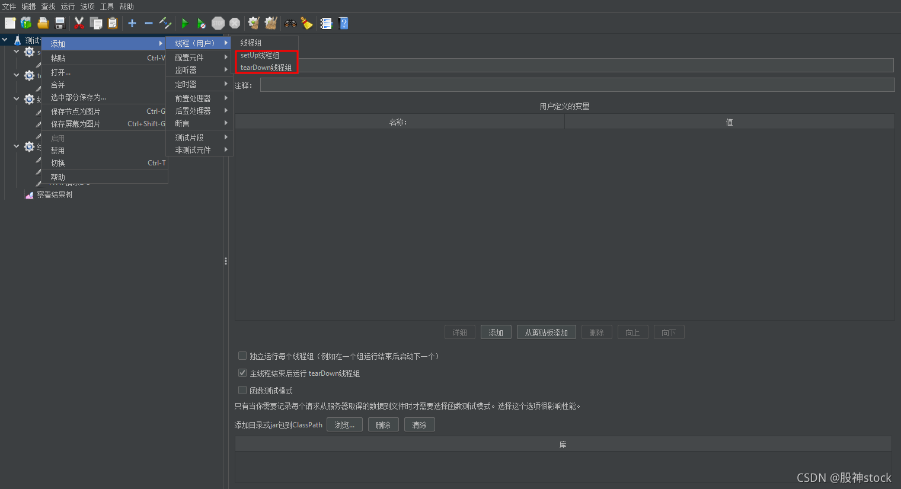The height and width of the screenshot is (489, 901).
Task: Paste using the clipboard icon
Action: (x=113, y=23)
